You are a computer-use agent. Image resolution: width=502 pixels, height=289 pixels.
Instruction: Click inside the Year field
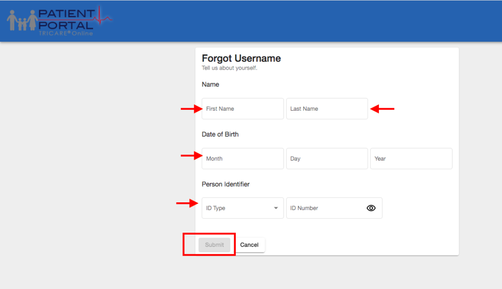411,158
